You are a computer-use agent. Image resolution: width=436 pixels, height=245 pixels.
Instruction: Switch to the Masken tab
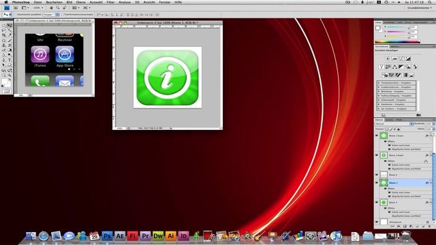(x=394, y=46)
